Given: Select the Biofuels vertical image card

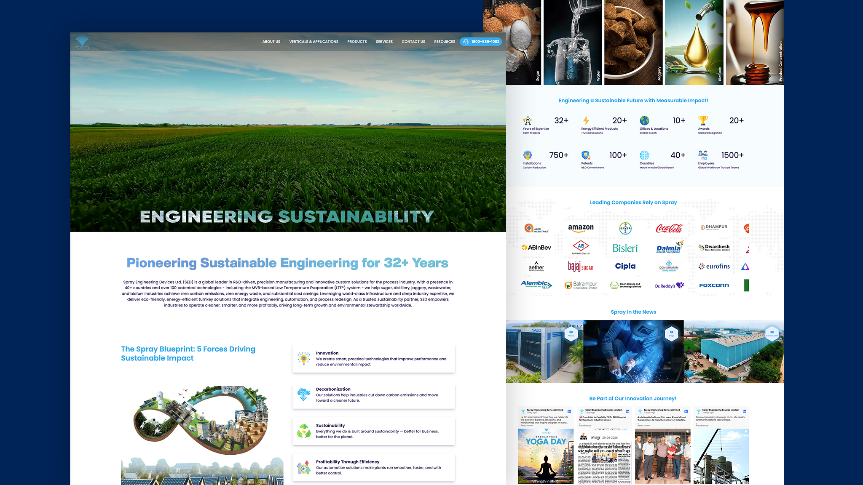Looking at the screenshot, I should (694, 42).
